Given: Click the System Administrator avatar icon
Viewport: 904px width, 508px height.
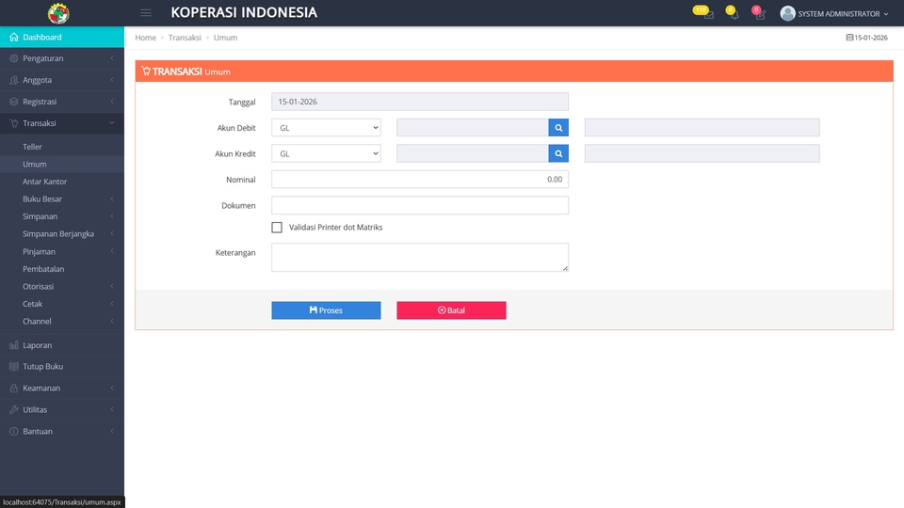Looking at the screenshot, I should [x=788, y=13].
